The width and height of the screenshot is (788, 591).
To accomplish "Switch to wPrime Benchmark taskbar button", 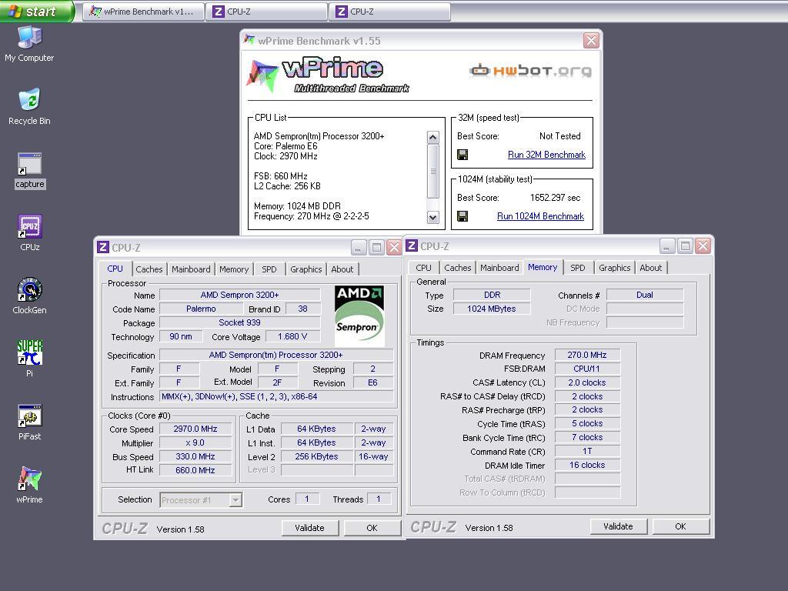I will click(x=144, y=12).
